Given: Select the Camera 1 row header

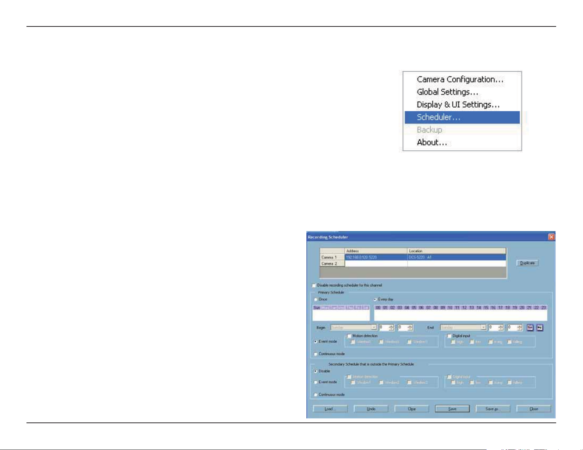Looking at the screenshot, I should (332, 257).
